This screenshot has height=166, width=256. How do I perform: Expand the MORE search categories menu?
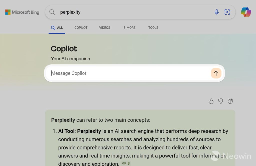pyautogui.click(x=129, y=28)
